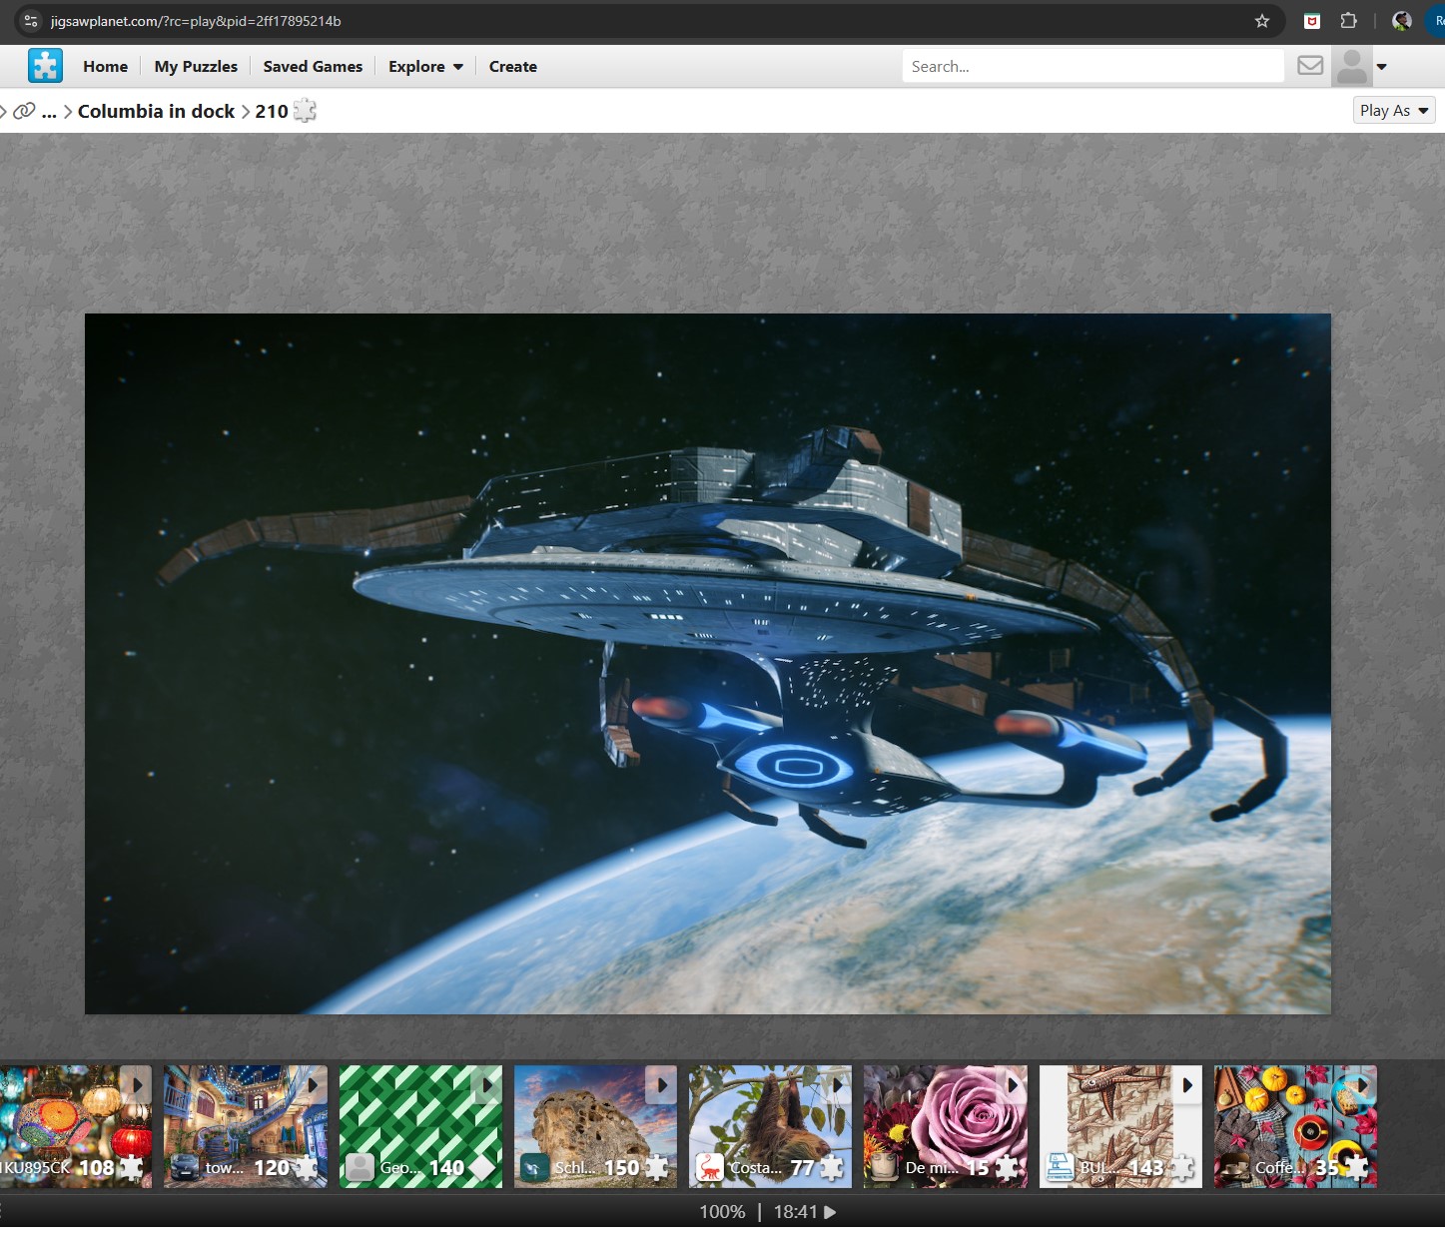Click play arrow on the Coffee thumbnail
Image resolution: width=1445 pixels, height=1246 pixels.
tap(1361, 1085)
